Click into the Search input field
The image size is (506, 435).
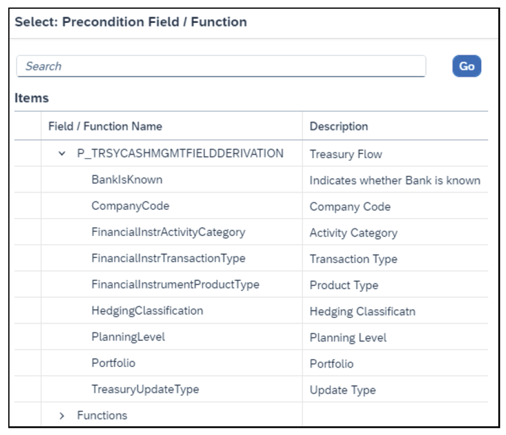220,66
